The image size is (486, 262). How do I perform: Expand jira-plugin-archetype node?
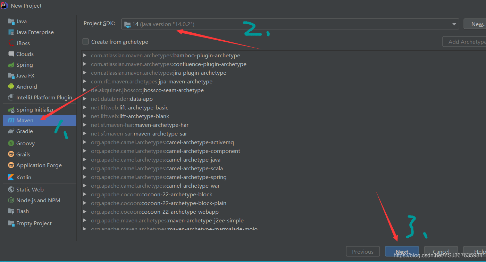pos(84,73)
